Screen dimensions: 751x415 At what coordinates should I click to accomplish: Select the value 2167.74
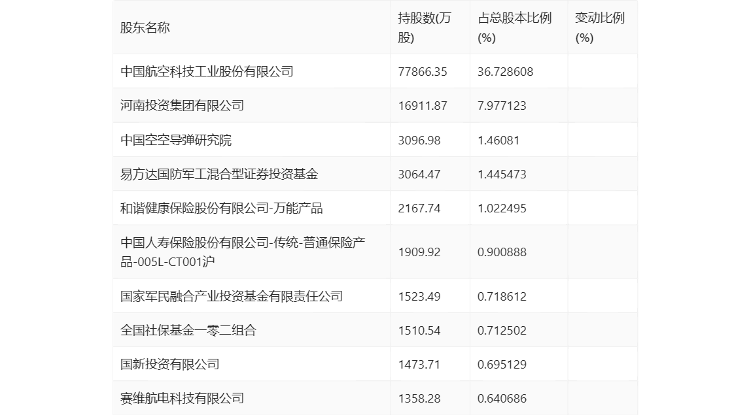coord(419,208)
